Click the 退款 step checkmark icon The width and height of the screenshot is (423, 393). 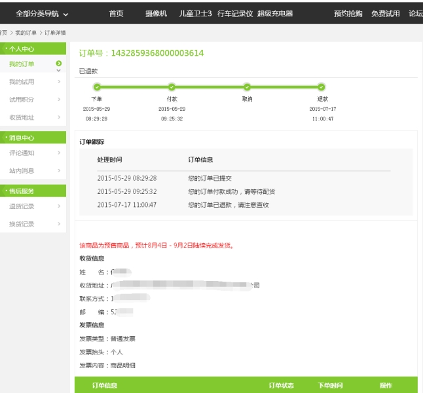point(322,86)
